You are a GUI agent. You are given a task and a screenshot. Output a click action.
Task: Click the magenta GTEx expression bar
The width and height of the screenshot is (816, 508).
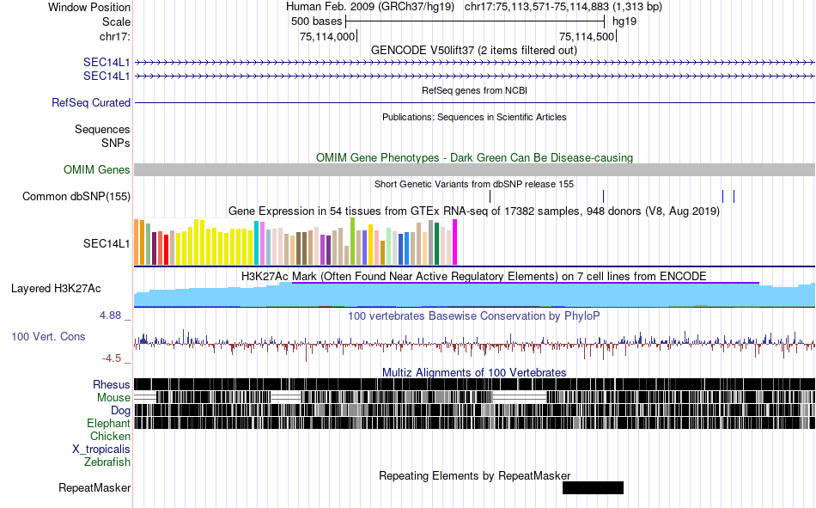(455, 242)
